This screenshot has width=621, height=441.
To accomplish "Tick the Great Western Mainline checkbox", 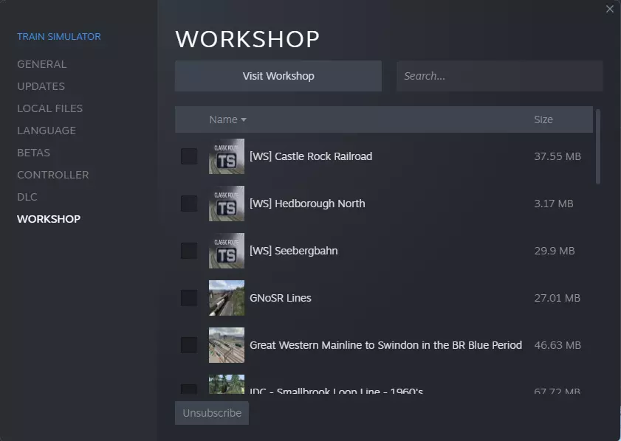I will tap(189, 345).
